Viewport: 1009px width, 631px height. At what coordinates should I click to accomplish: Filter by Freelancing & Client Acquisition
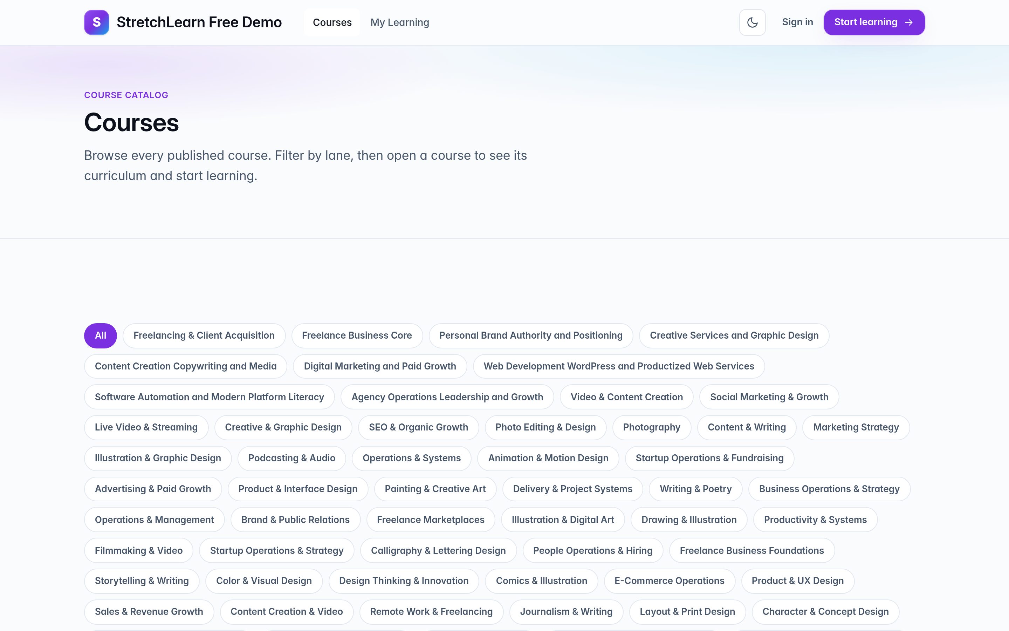(x=204, y=335)
